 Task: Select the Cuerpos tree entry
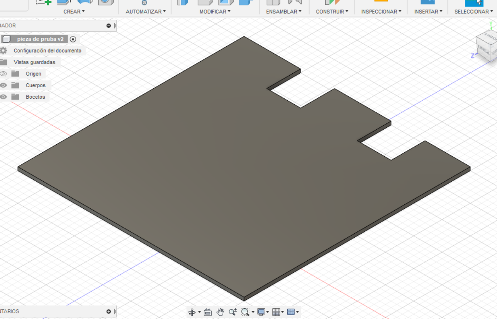click(x=36, y=85)
